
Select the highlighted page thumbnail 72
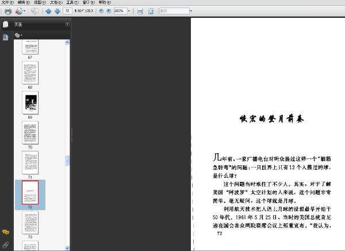pyautogui.click(x=30, y=192)
